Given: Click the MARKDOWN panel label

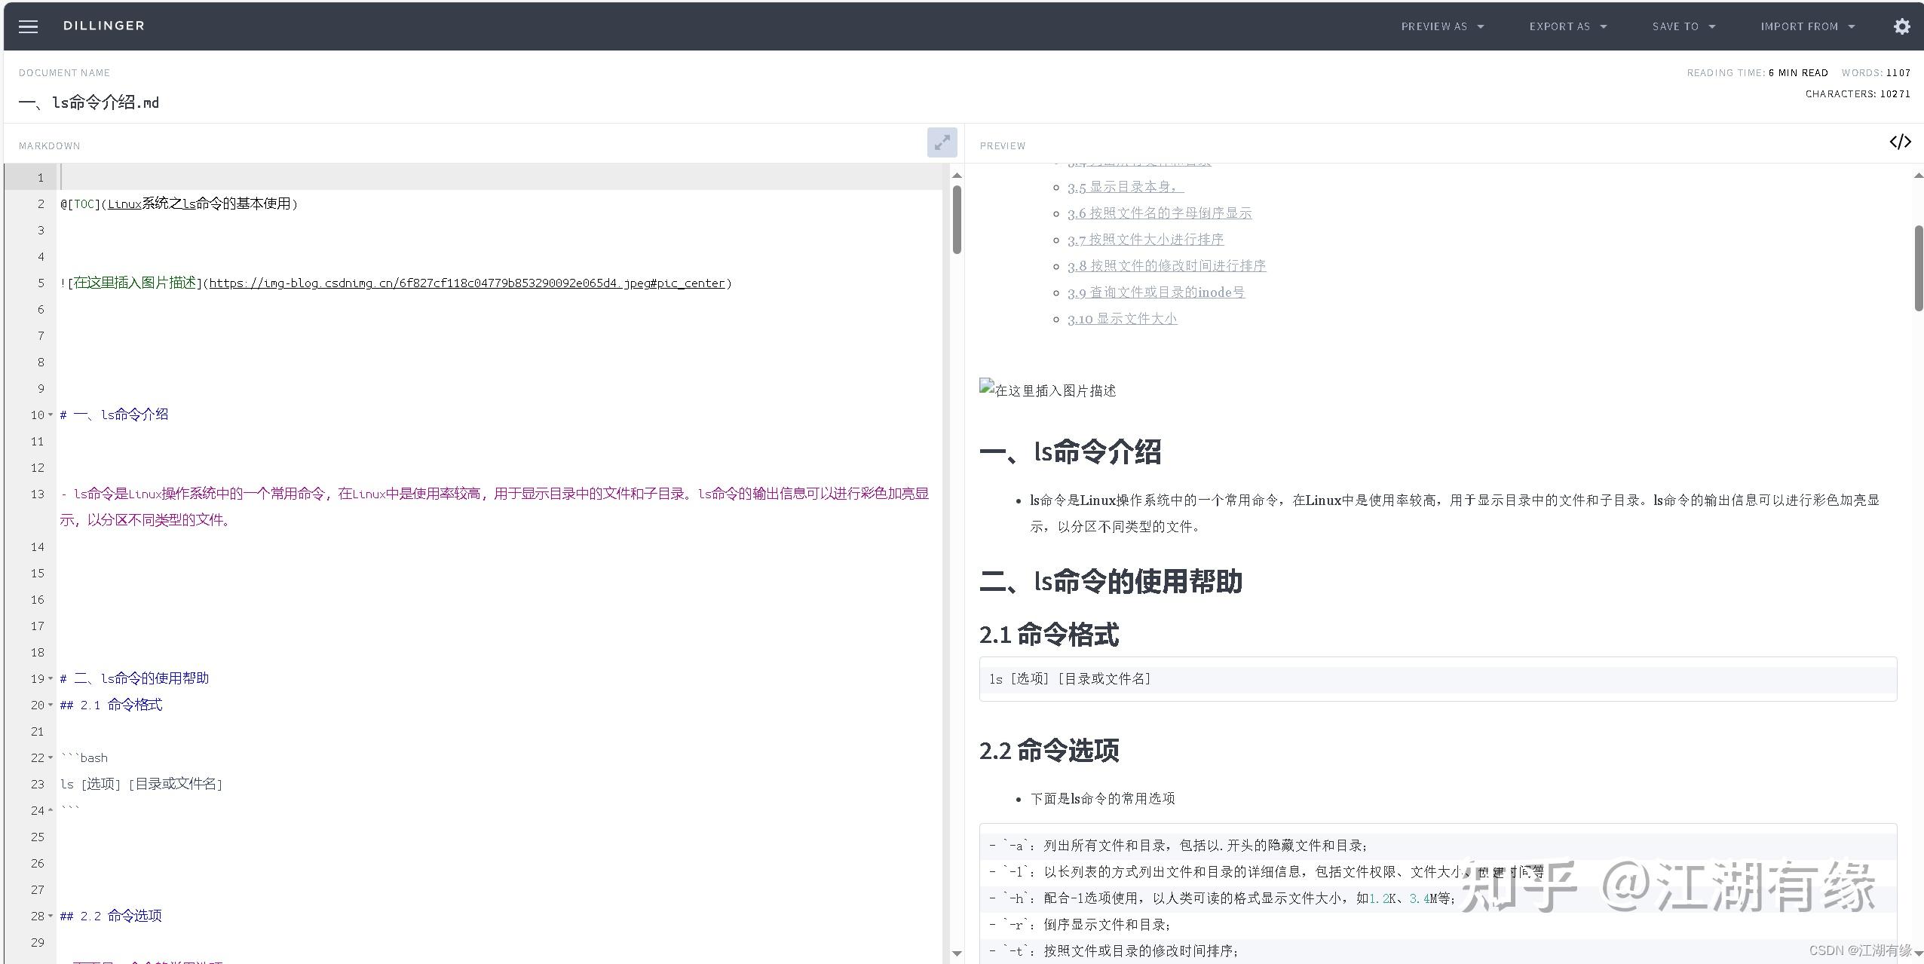Looking at the screenshot, I should [x=50, y=145].
